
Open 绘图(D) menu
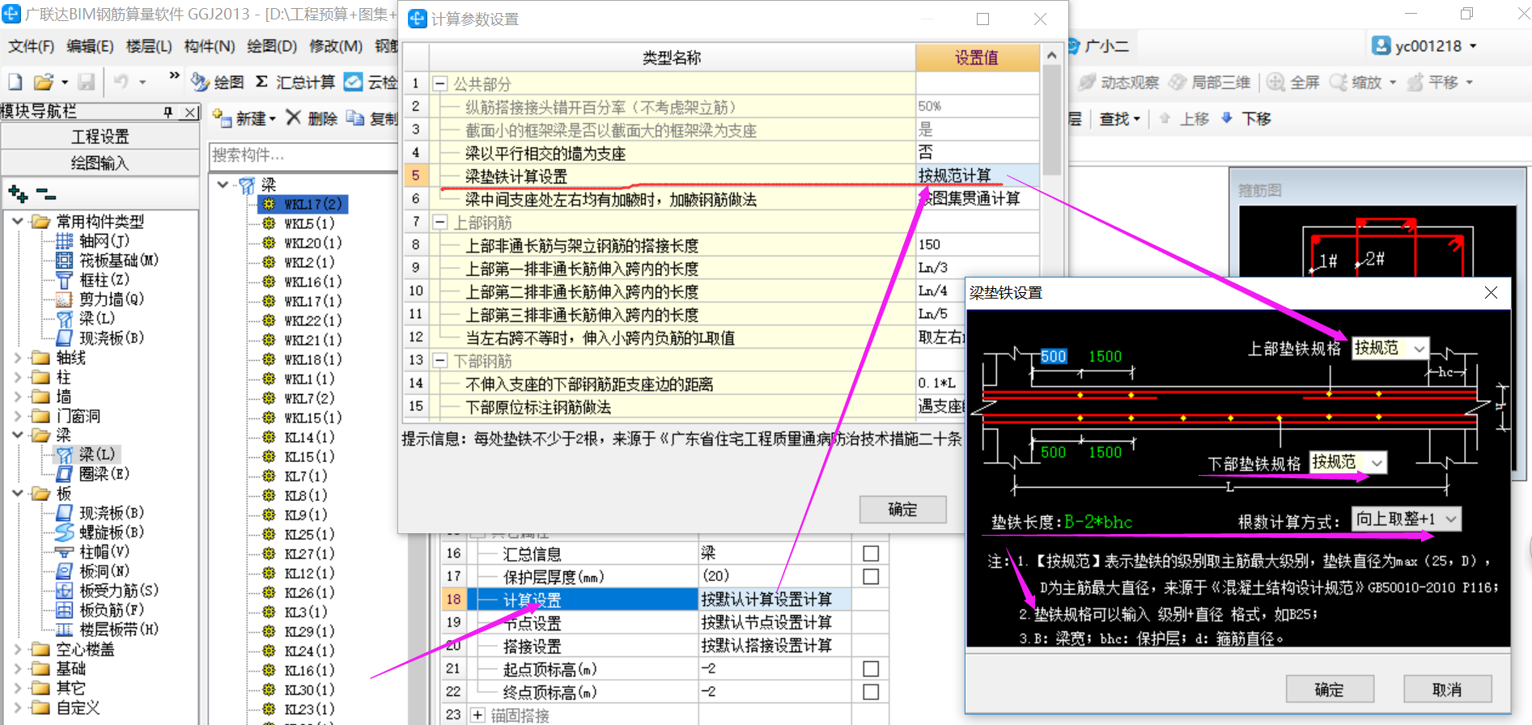(x=272, y=46)
